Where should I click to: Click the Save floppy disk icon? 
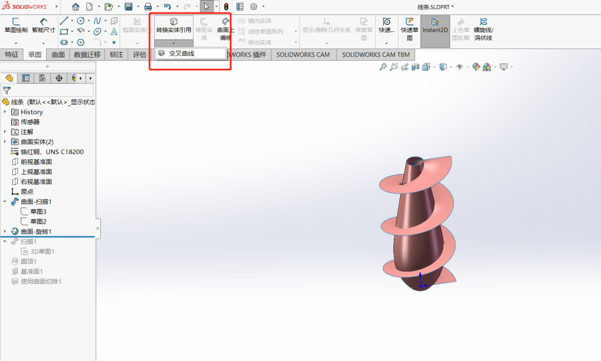point(129,7)
